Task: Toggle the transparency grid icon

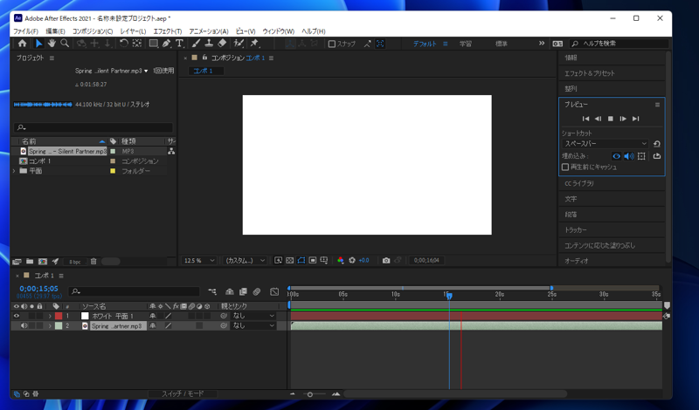Action: 290,261
